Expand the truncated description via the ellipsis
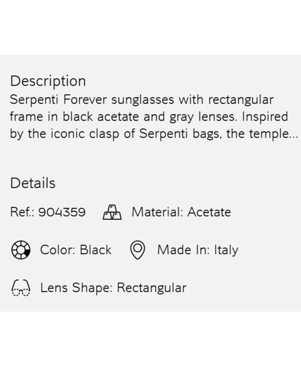Screen dimensions: 301x366 (x=293, y=134)
